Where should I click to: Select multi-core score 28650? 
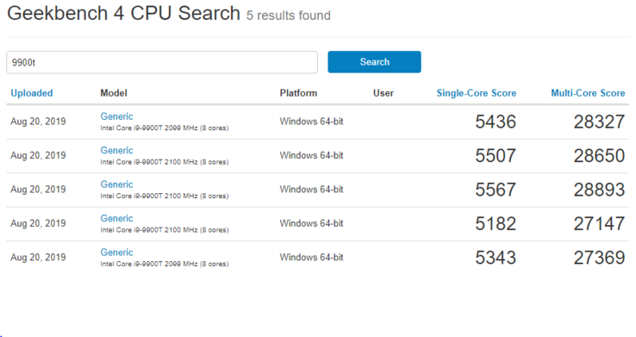click(599, 156)
